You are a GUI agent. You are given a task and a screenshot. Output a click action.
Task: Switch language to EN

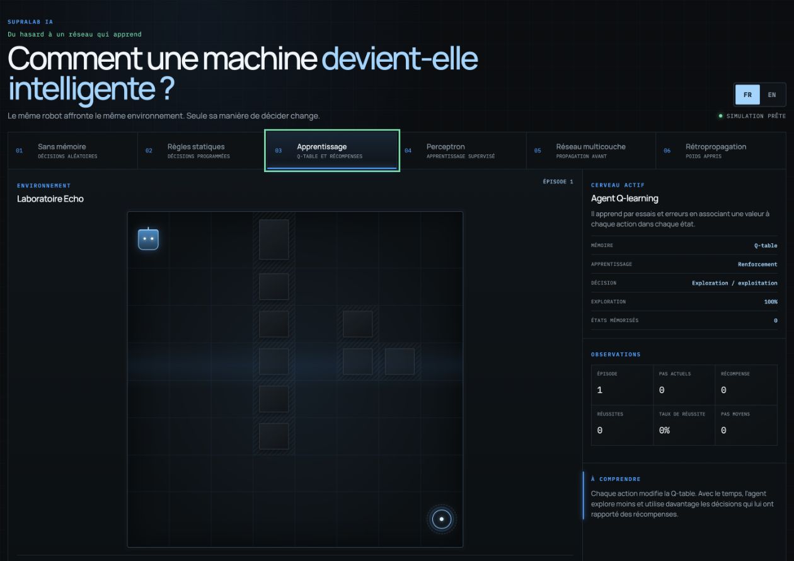point(772,95)
